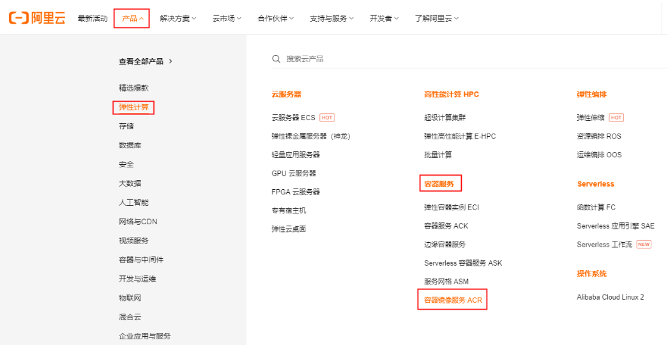The width and height of the screenshot is (668, 345).
Task: Open the Serverless section heading
Action: 596,184
